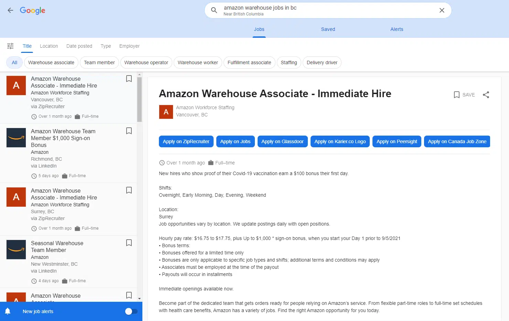The height and width of the screenshot is (321, 509).
Task: Apply on Jobs
Action: point(235,141)
